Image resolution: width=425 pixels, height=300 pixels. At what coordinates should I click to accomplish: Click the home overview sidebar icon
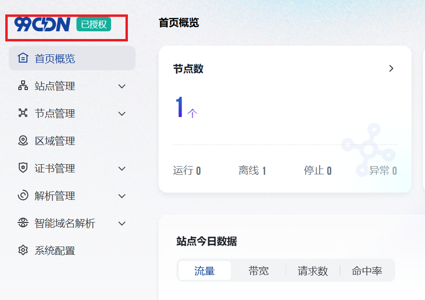click(23, 58)
